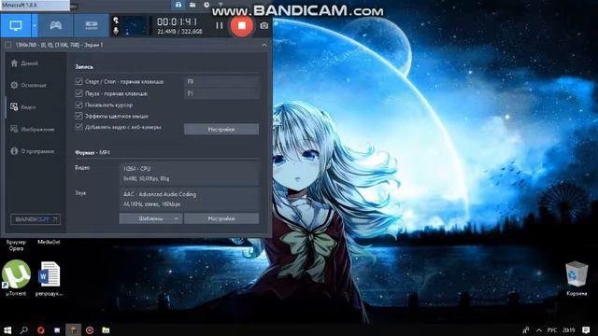Open the Шаблоны presets dropdown
The height and width of the screenshot is (336, 598).
(150, 218)
